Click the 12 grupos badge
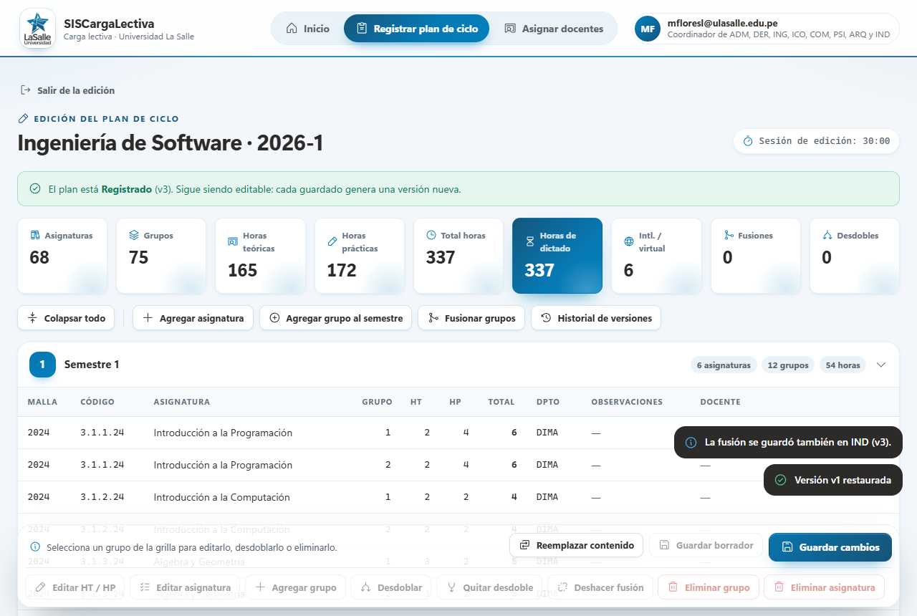This screenshot has height=616, width=917. click(x=789, y=365)
